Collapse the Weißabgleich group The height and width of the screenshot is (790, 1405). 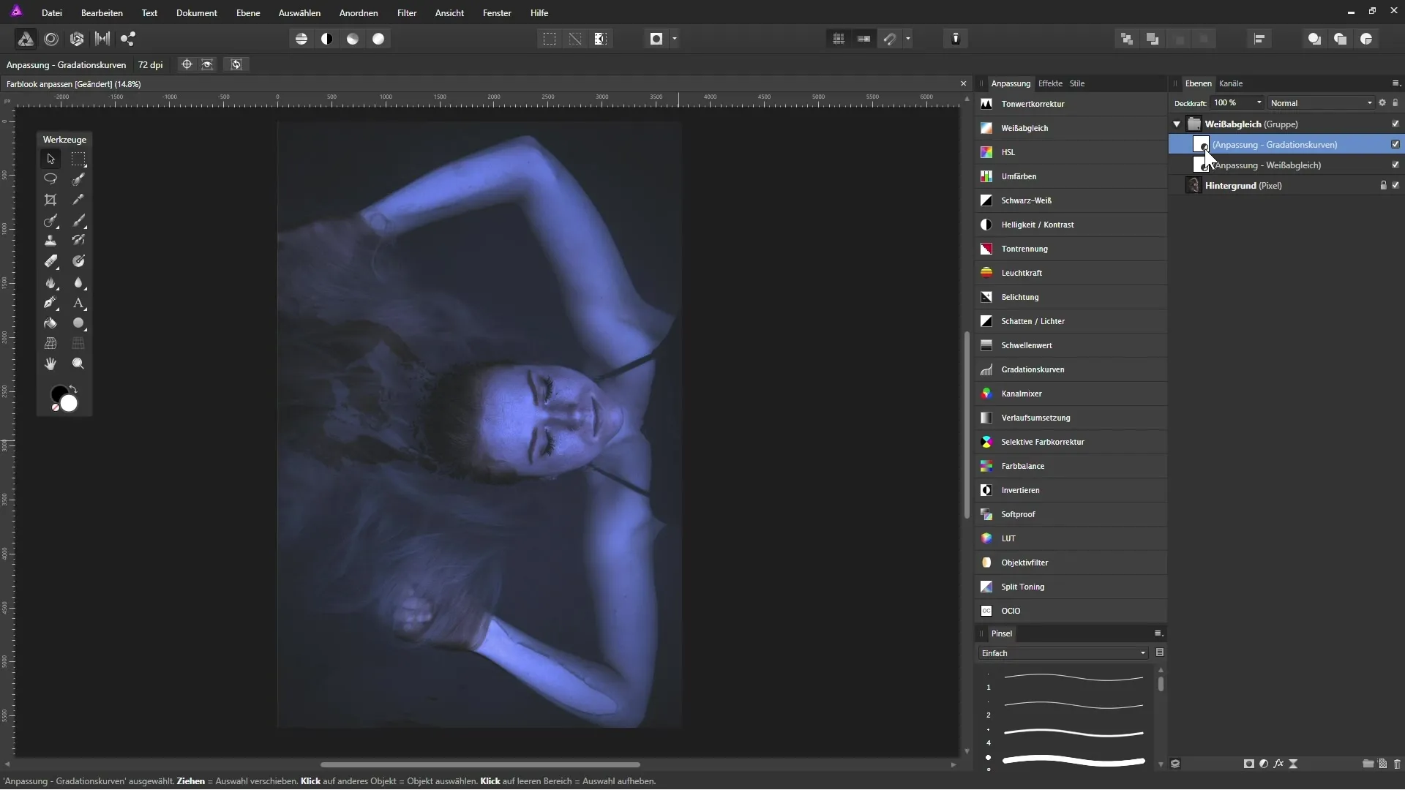(1177, 124)
